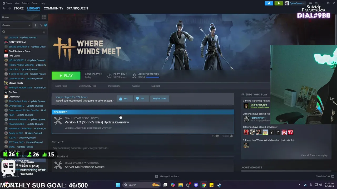Go back with the navigation arrow
This screenshot has height=189, width=337.
[4, 8]
